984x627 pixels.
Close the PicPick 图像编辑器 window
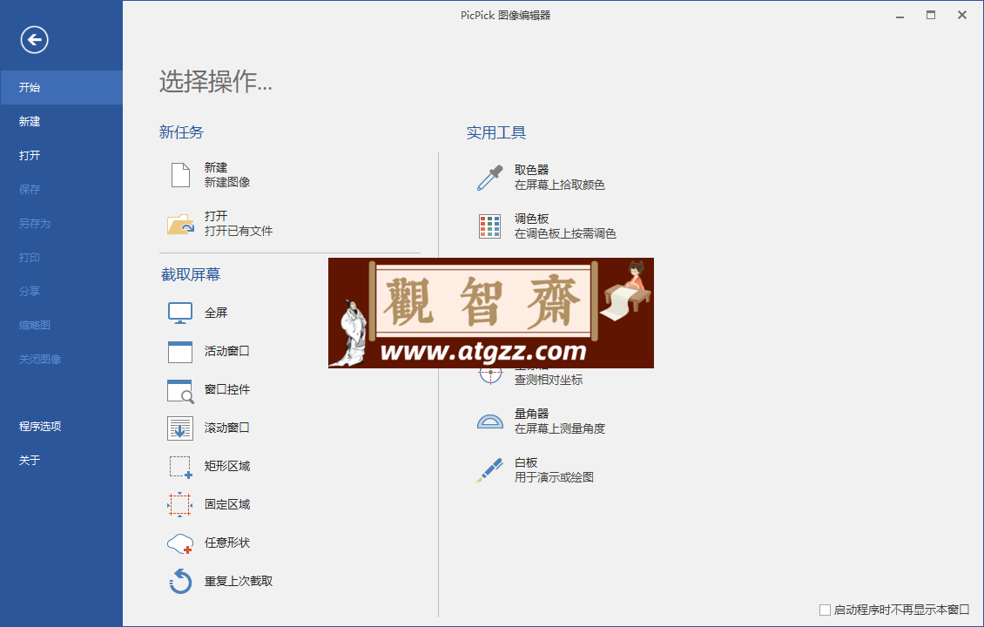pos(961,15)
